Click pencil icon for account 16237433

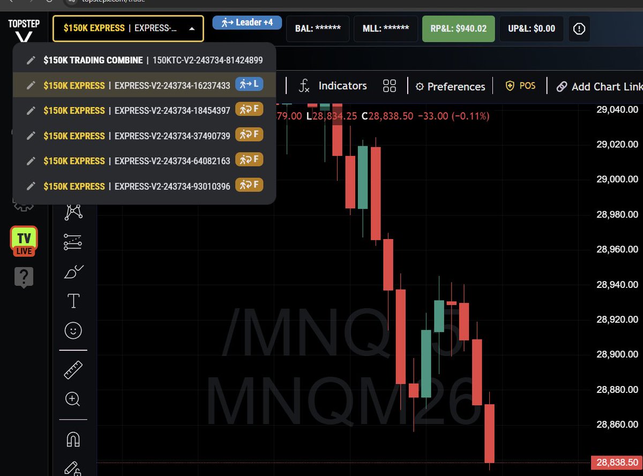[x=32, y=85]
